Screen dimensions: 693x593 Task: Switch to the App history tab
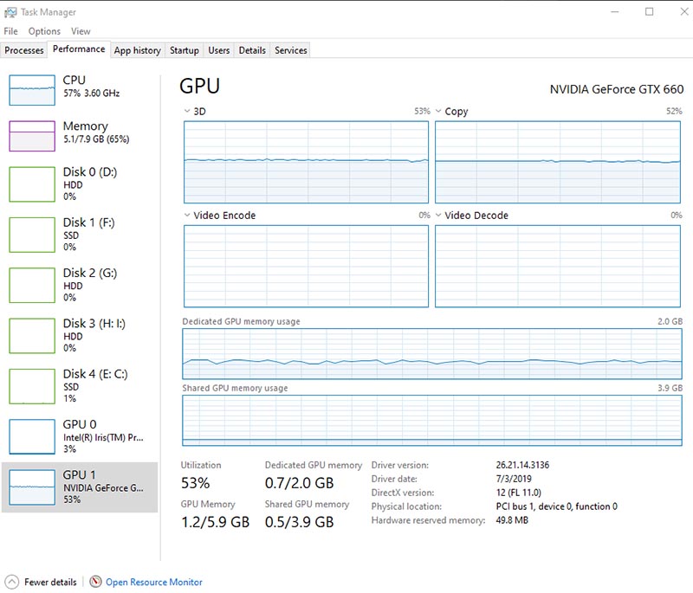pyautogui.click(x=138, y=50)
